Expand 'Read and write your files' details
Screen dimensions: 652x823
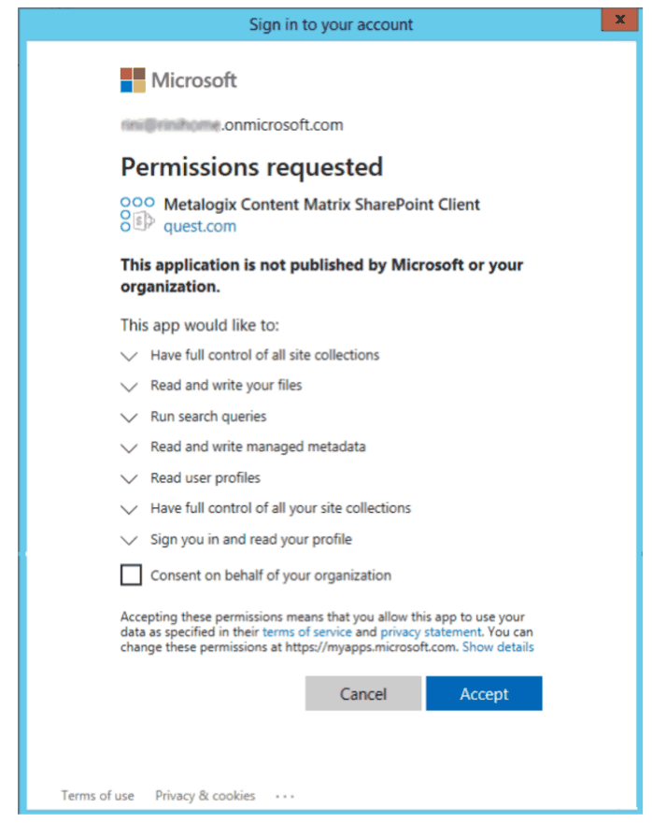(x=129, y=386)
